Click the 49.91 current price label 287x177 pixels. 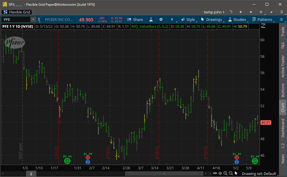(266, 123)
